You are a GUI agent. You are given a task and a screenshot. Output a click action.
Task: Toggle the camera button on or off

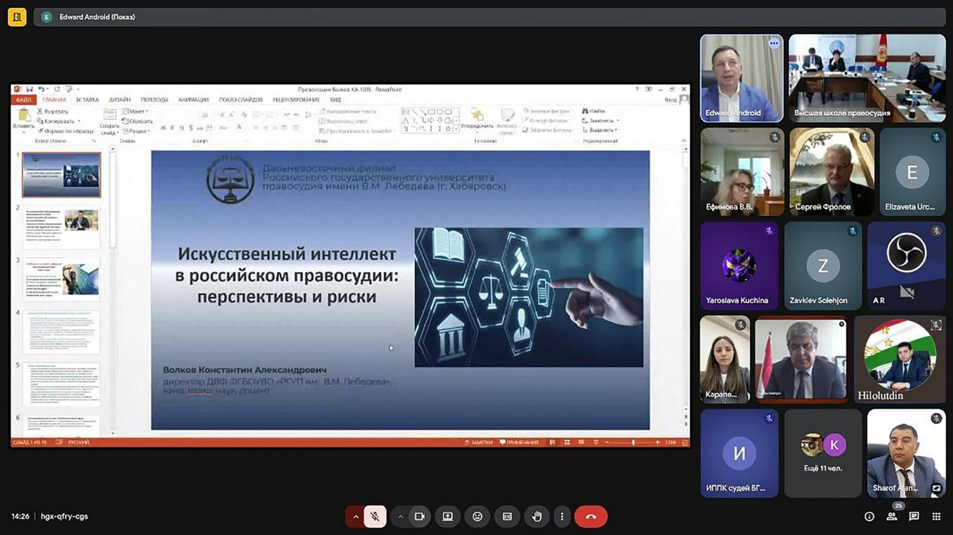coord(419,517)
